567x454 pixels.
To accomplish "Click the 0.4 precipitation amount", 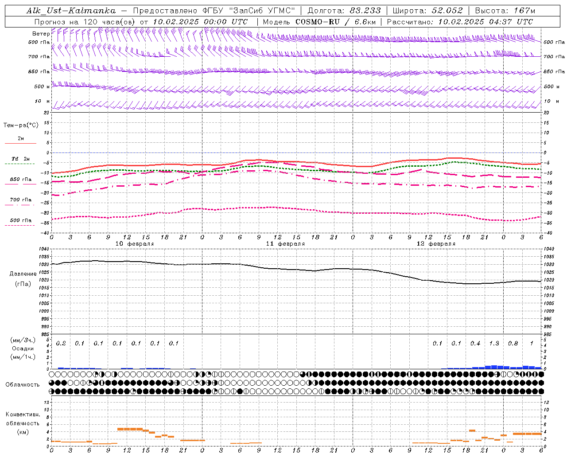I will [475, 343].
